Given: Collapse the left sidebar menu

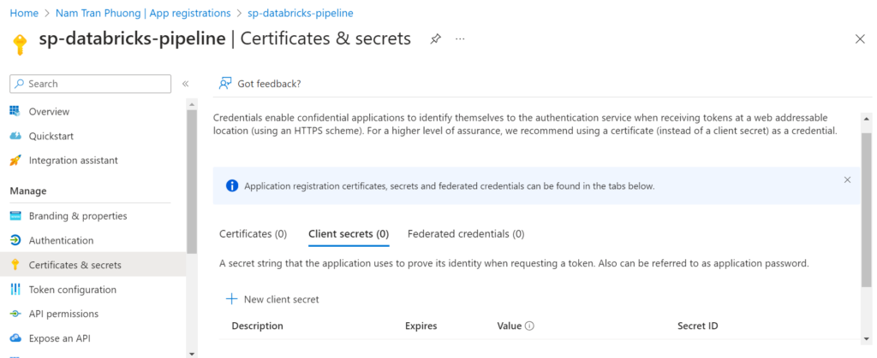Looking at the screenshot, I should pyautogui.click(x=185, y=84).
